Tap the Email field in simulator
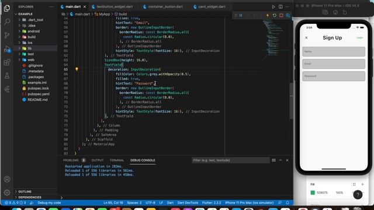 334,64
